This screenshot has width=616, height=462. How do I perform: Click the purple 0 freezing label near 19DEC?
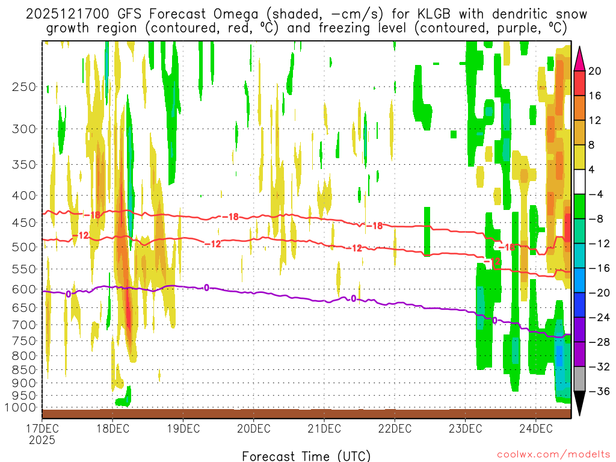[207, 288]
